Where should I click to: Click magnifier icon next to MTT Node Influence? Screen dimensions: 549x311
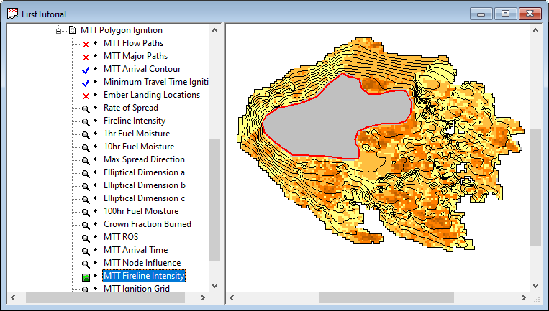coord(86,264)
